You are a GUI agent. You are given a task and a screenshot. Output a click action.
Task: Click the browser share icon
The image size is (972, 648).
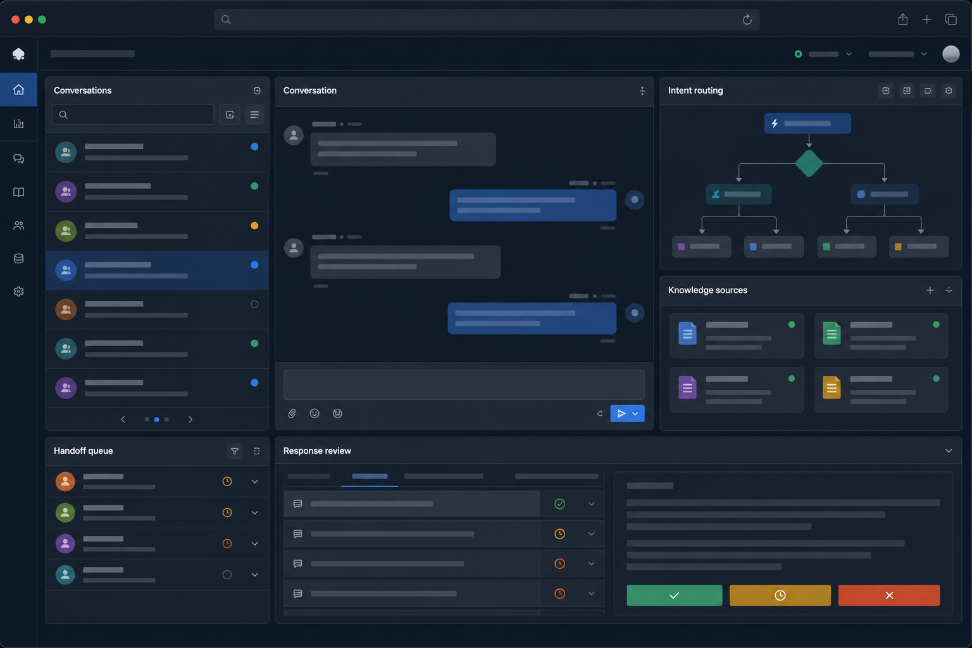coord(903,20)
